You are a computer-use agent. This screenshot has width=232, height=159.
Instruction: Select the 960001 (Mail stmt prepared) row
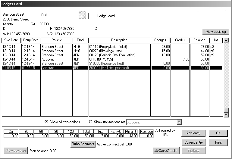[112, 68]
